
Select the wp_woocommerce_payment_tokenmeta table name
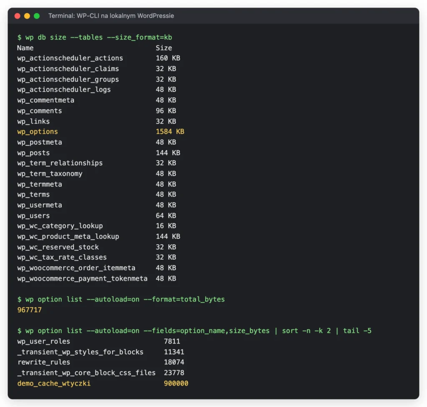[x=82, y=278]
